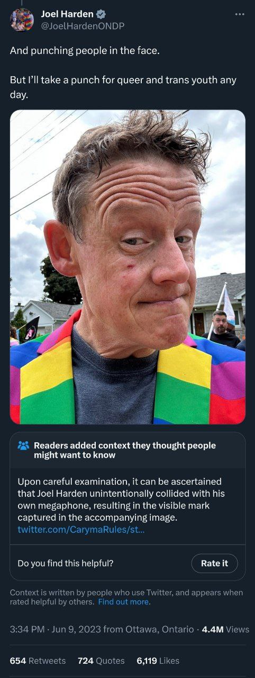Open the three-dot more options menu

pos(240,14)
